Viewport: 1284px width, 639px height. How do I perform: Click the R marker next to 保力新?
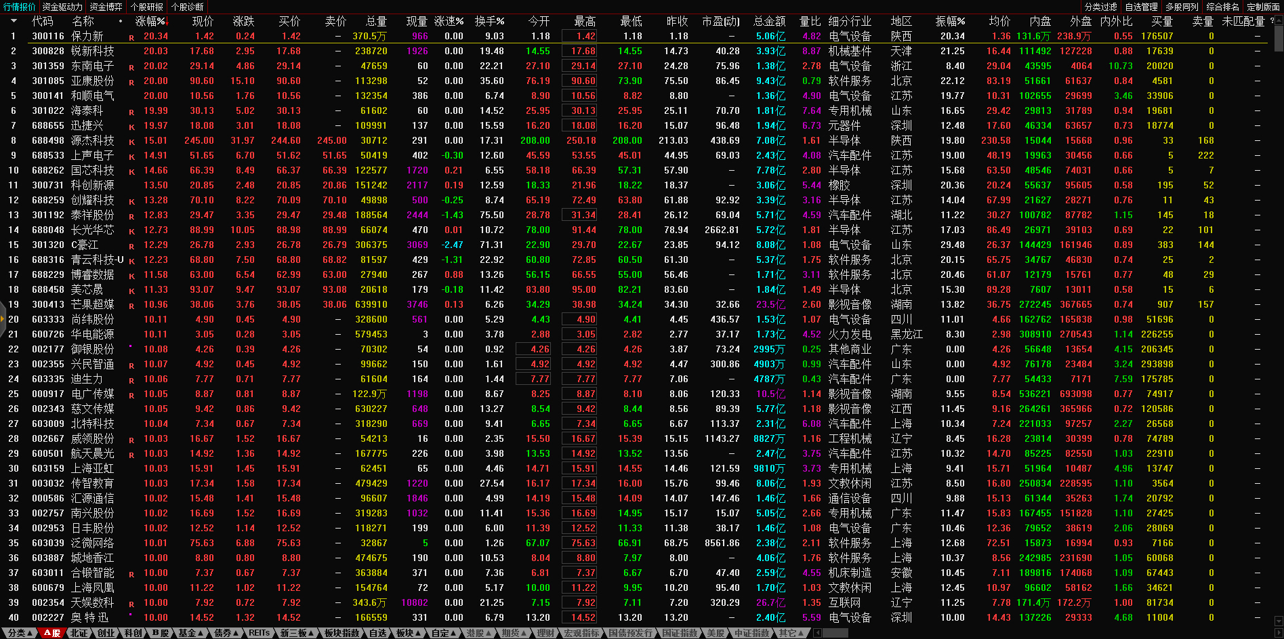[131, 38]
